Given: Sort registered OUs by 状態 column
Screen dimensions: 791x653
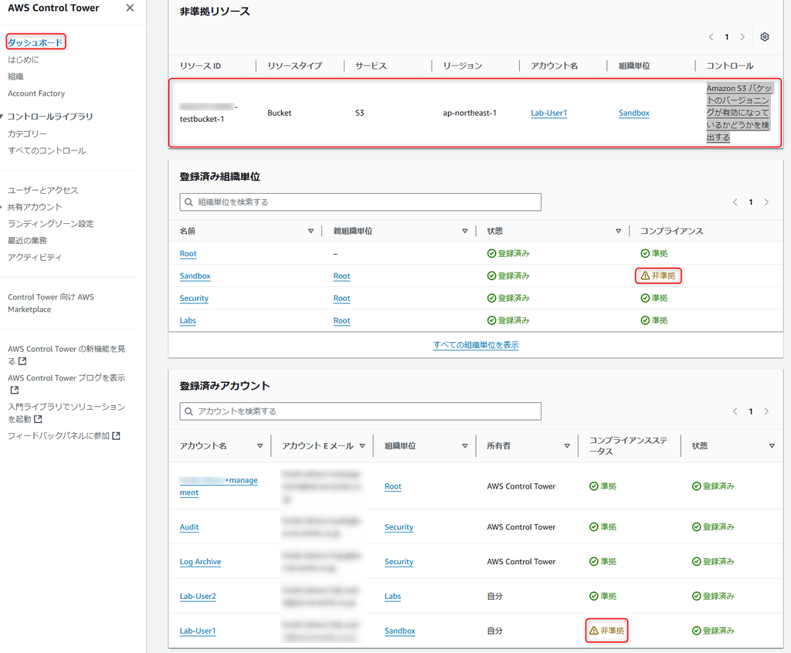Looking at the screenshot, I should [x=618, y=231].
